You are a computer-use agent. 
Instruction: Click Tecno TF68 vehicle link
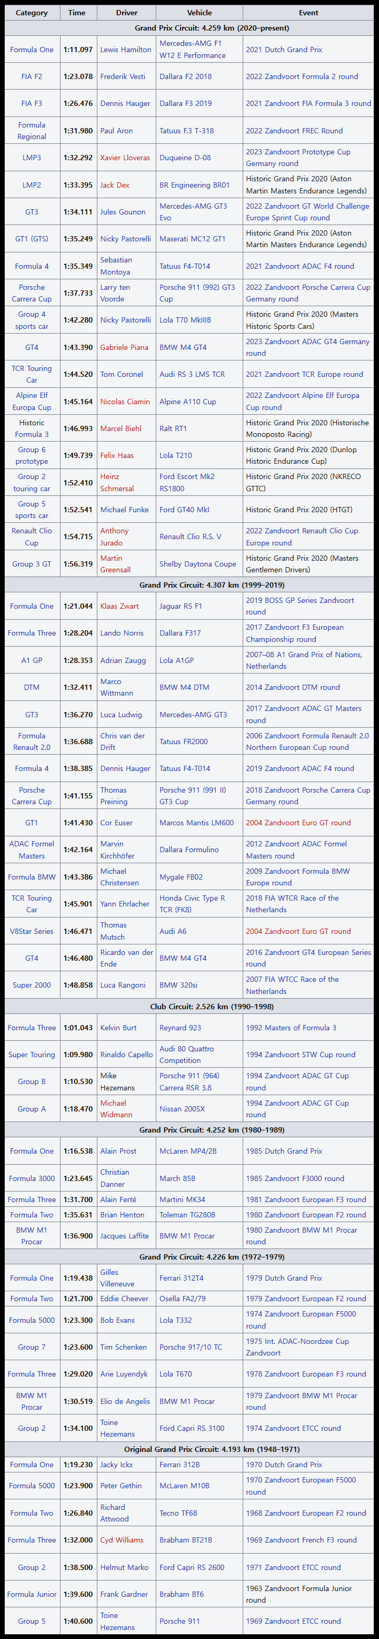(178, 1513)
